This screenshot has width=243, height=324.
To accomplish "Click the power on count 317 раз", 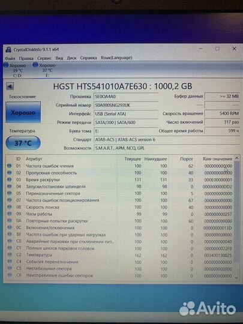I will [x=222, y=122].
